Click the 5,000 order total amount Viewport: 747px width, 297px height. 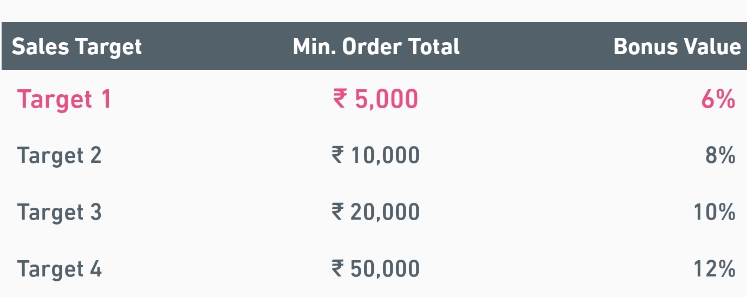coord(386,100)
